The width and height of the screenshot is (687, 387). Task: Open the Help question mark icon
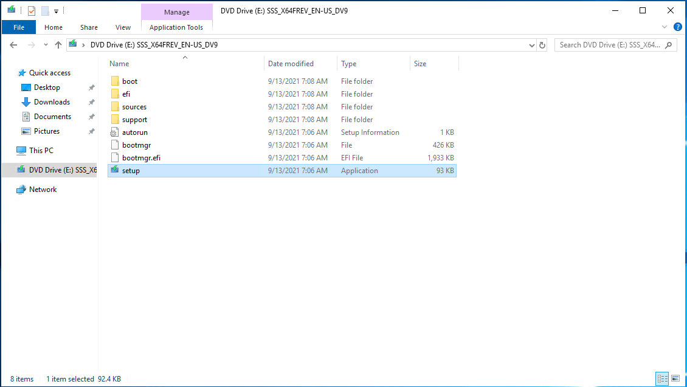[x=677, y=27]
